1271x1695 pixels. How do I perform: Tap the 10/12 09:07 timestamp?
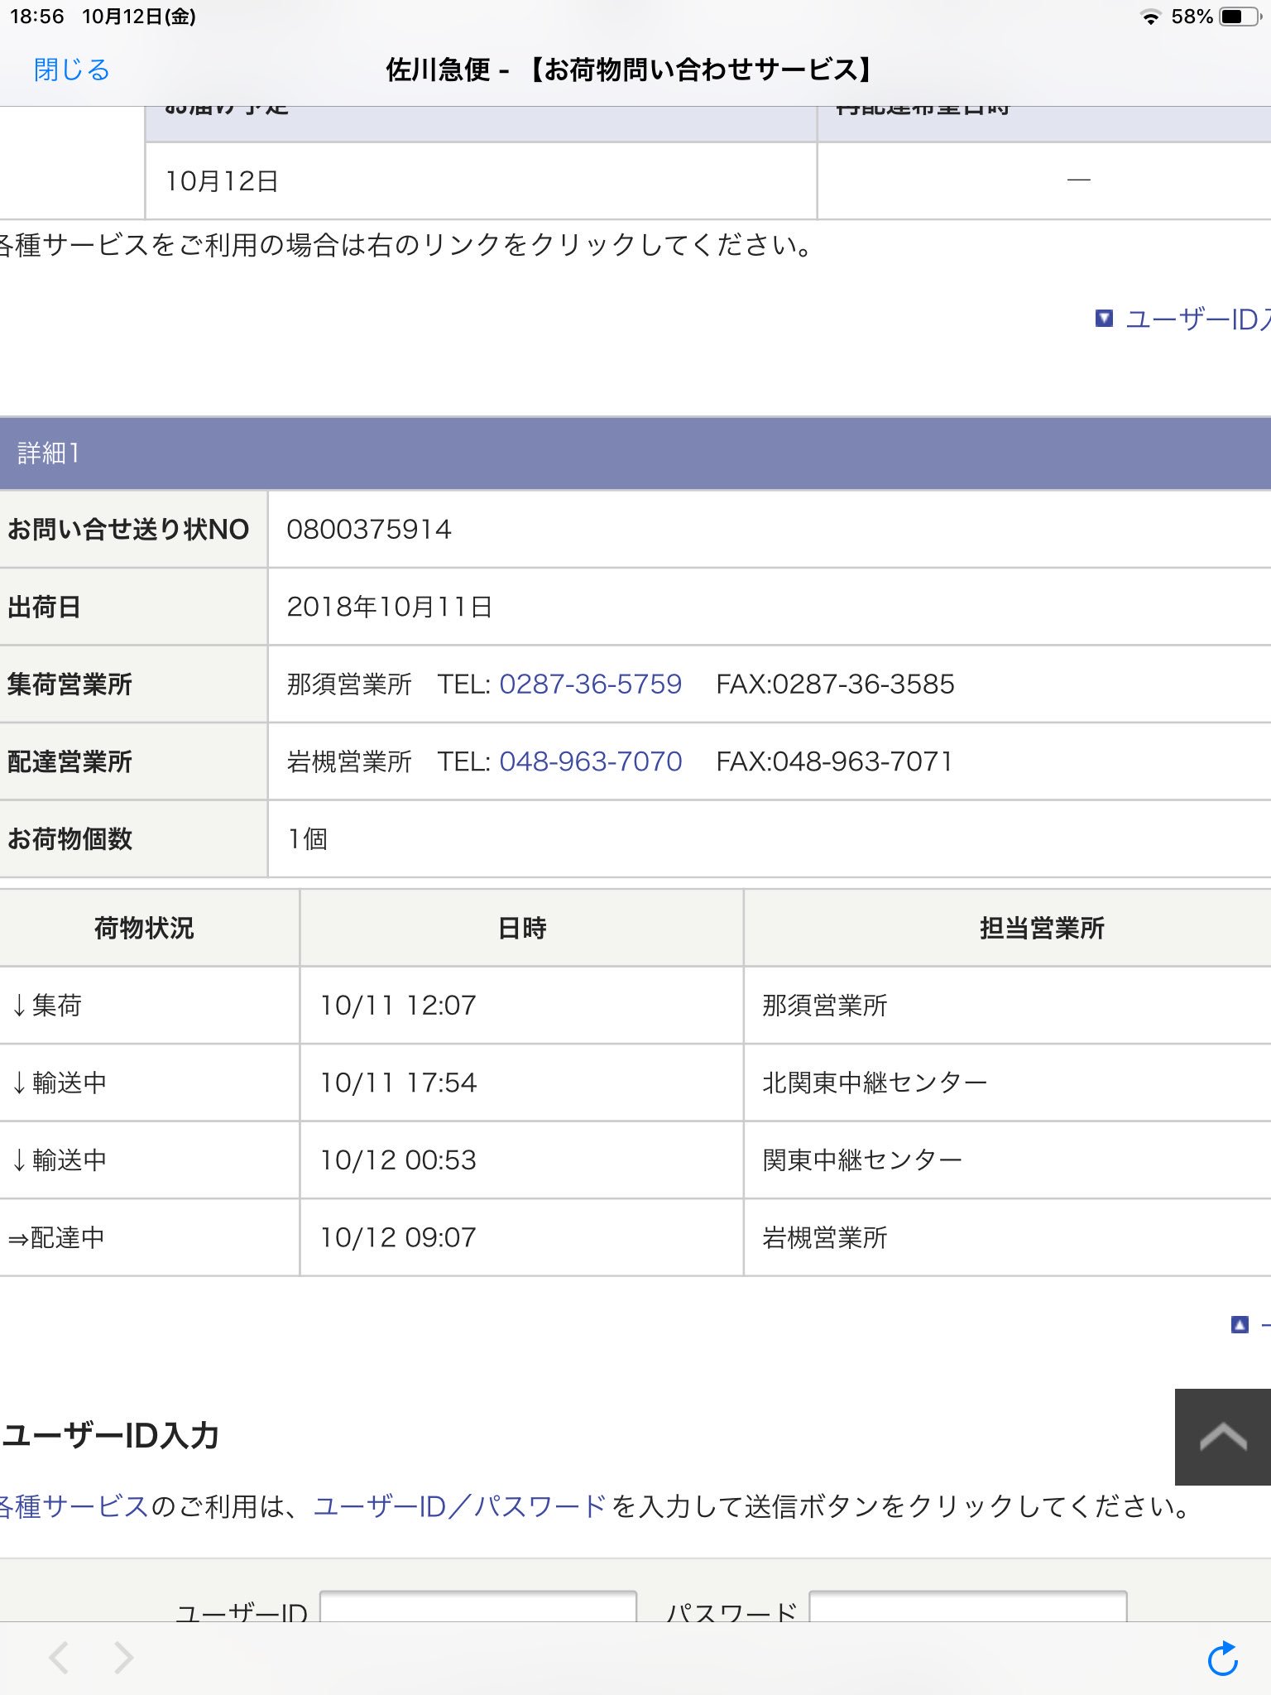coord(398,1238)
